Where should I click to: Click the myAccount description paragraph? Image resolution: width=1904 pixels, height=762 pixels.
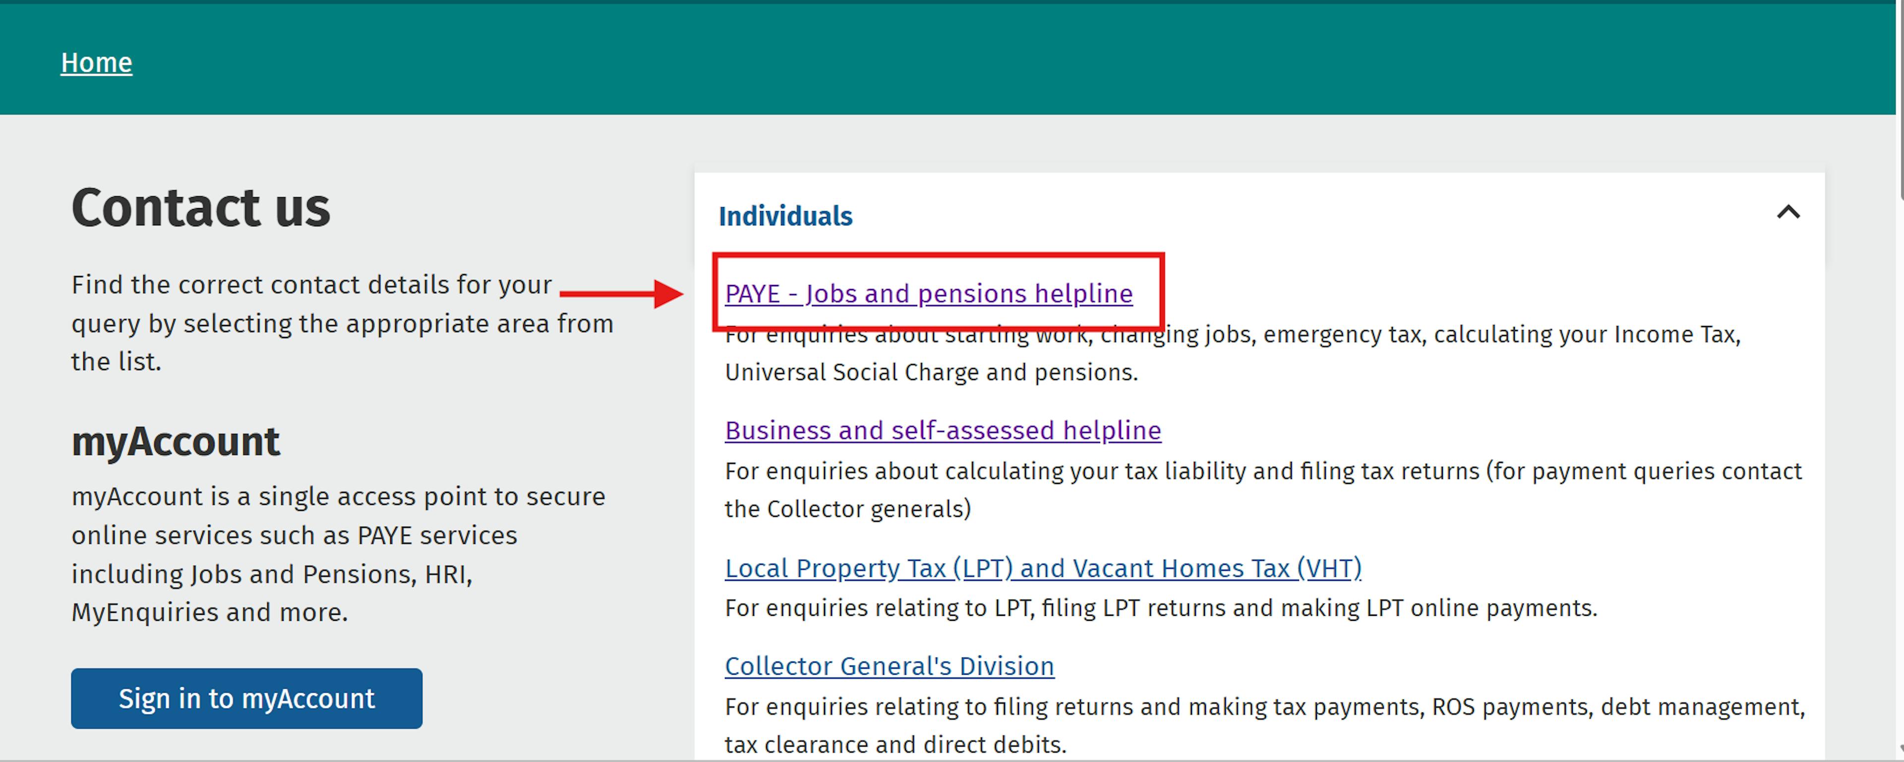point(338,554)
